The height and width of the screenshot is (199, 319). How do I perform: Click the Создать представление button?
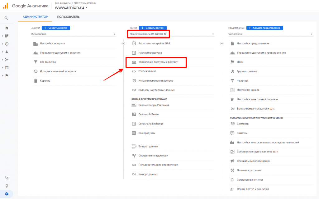pos(265,28)
